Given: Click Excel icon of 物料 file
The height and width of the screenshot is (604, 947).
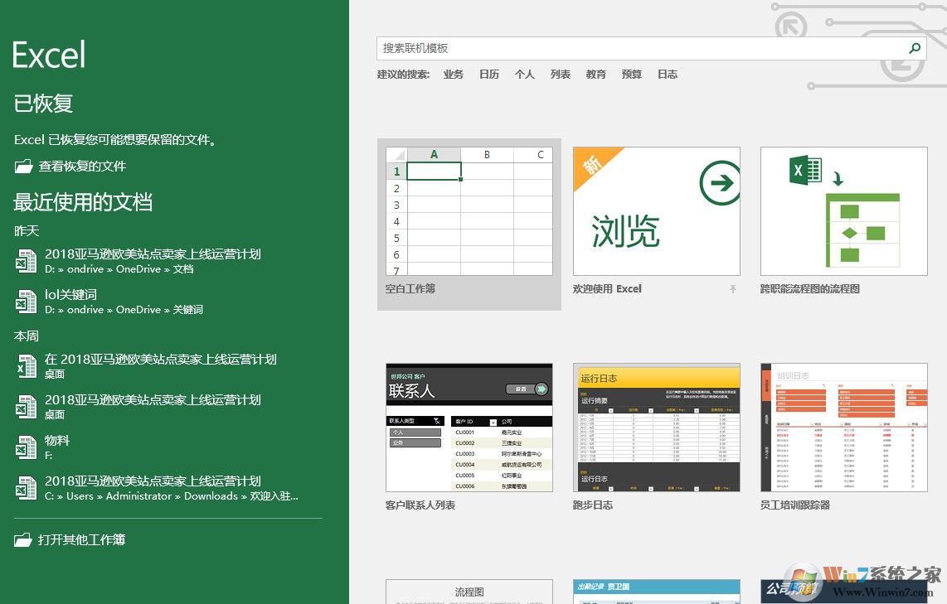Looking at the screenshot, I should (x=26, y=447).
